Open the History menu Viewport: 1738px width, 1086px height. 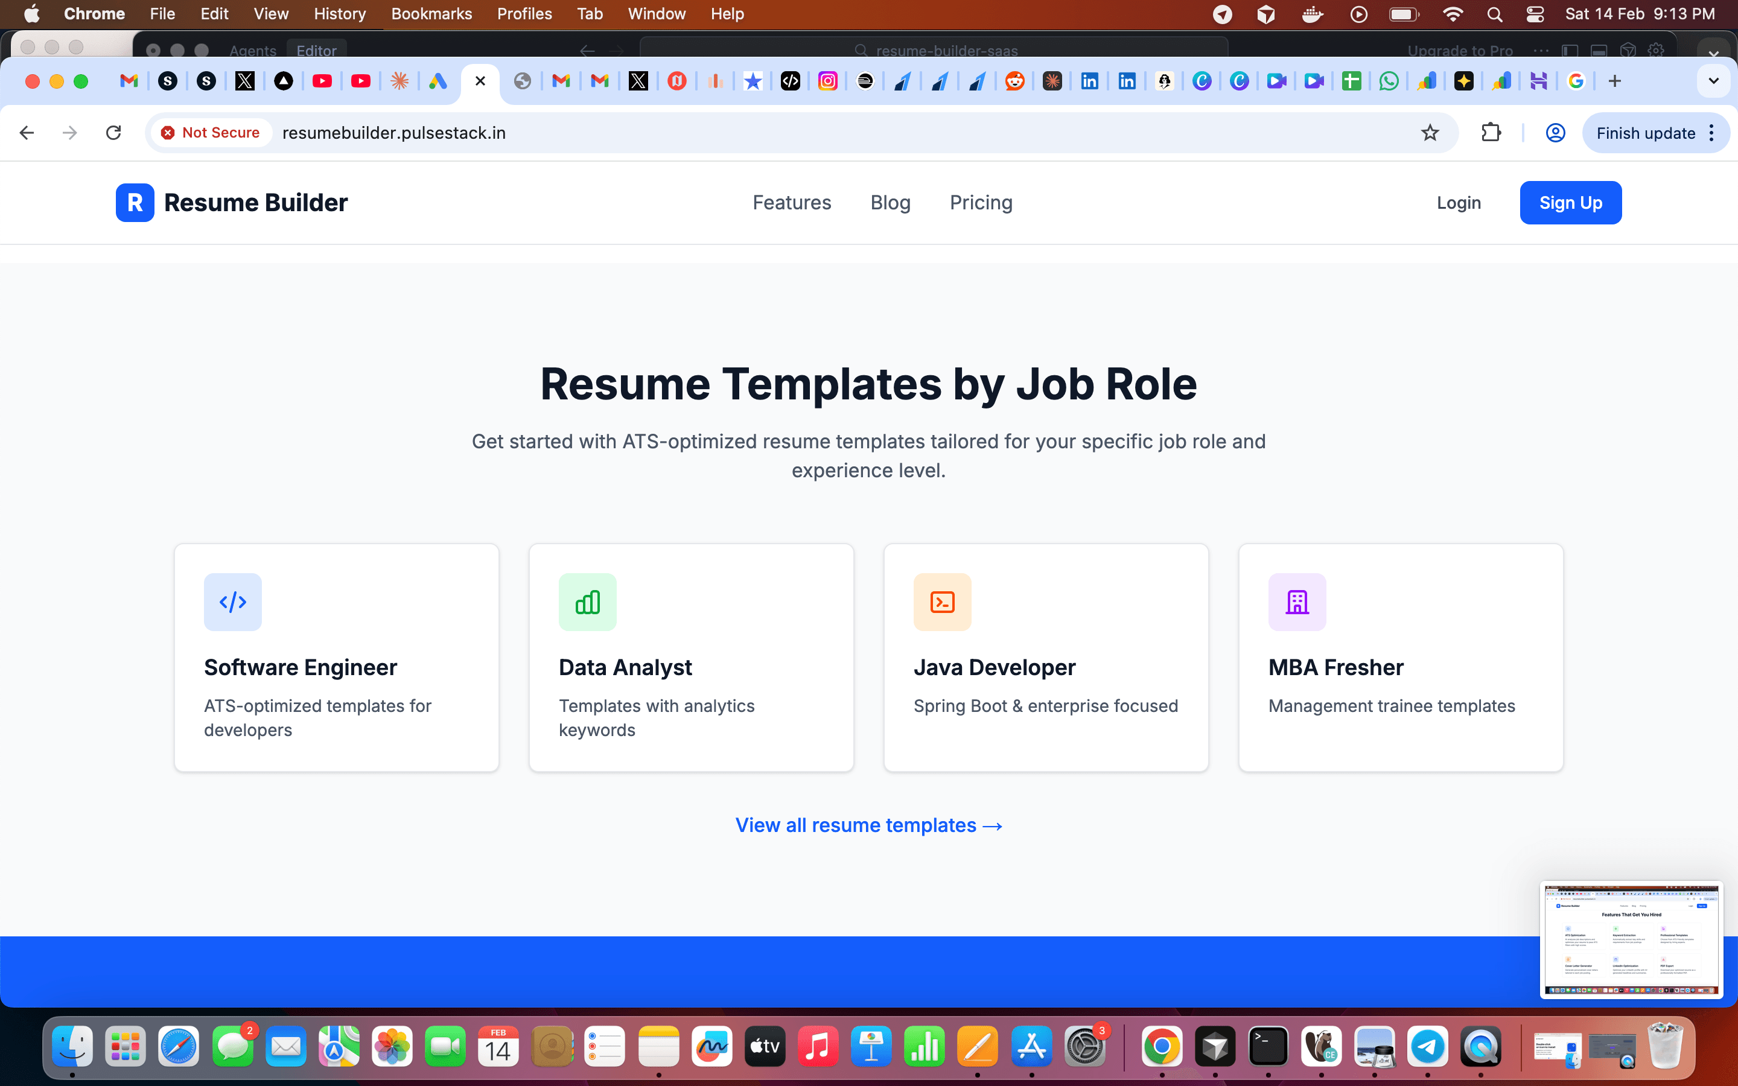[339, 14]
